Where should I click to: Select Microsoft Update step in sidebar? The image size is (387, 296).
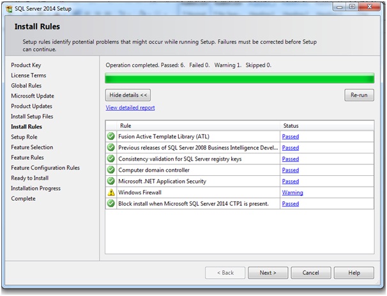click(33, 96)
